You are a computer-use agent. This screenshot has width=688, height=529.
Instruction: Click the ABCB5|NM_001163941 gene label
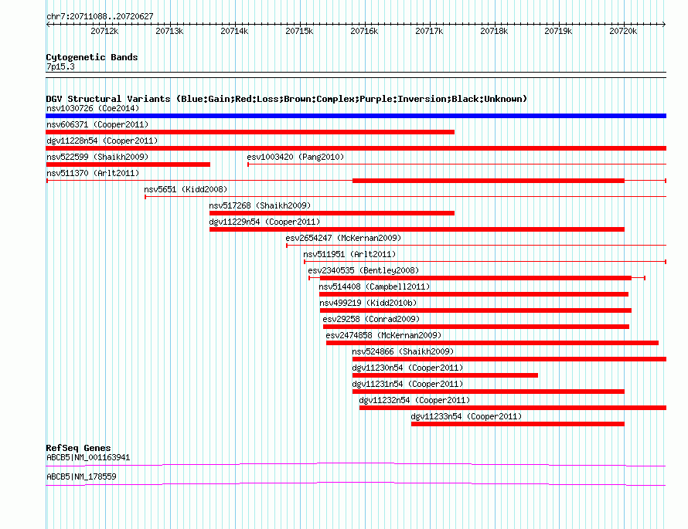88,457
